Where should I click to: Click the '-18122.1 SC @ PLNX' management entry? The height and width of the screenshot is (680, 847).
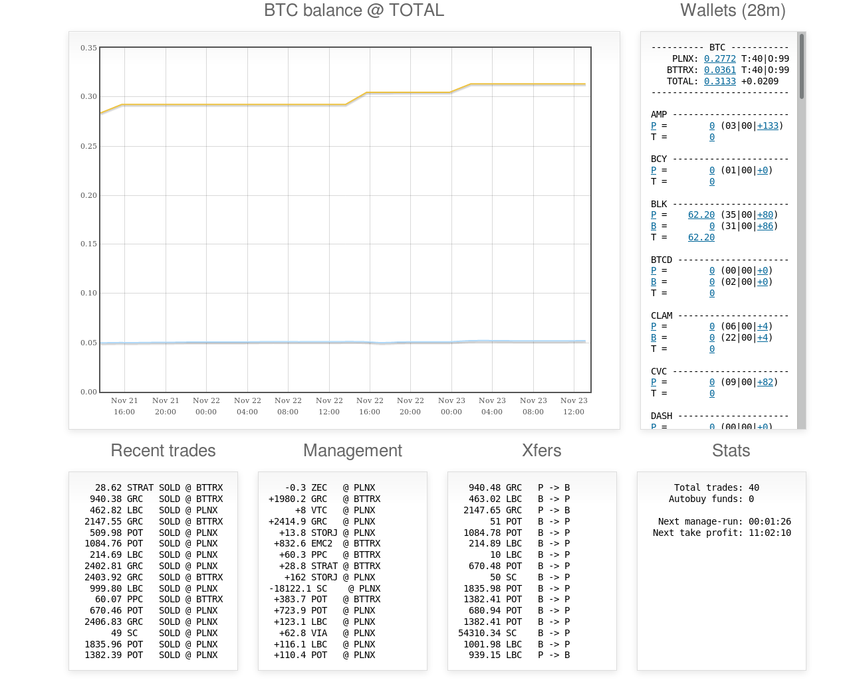[324, 588]
